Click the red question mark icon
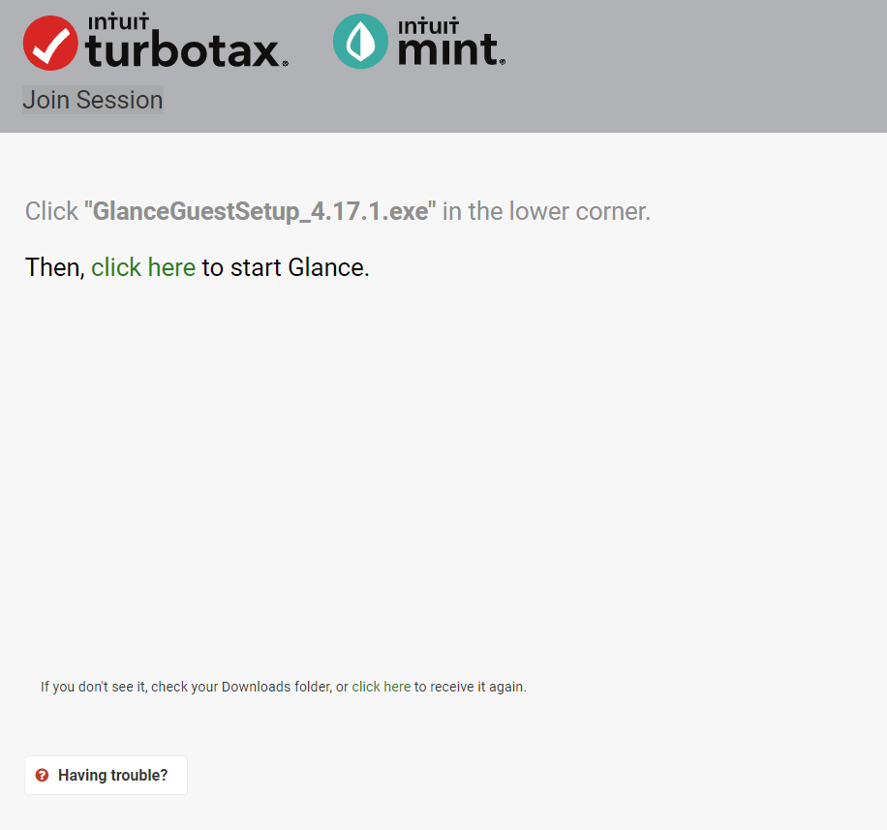Screen dimensions: 887x830 point(42,775)
